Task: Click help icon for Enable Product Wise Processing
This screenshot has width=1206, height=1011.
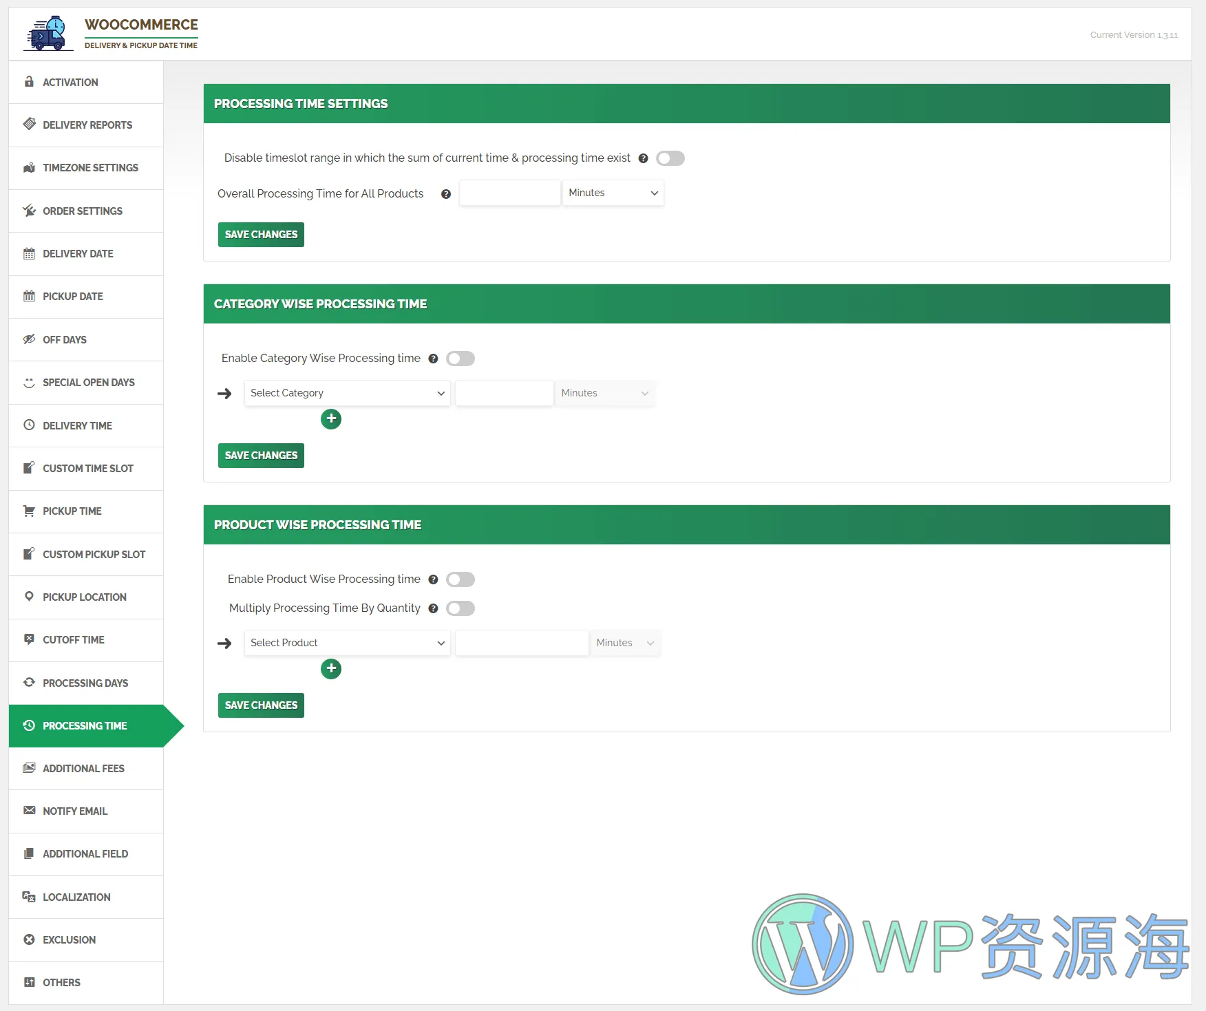Action: [x=433, y=579]
